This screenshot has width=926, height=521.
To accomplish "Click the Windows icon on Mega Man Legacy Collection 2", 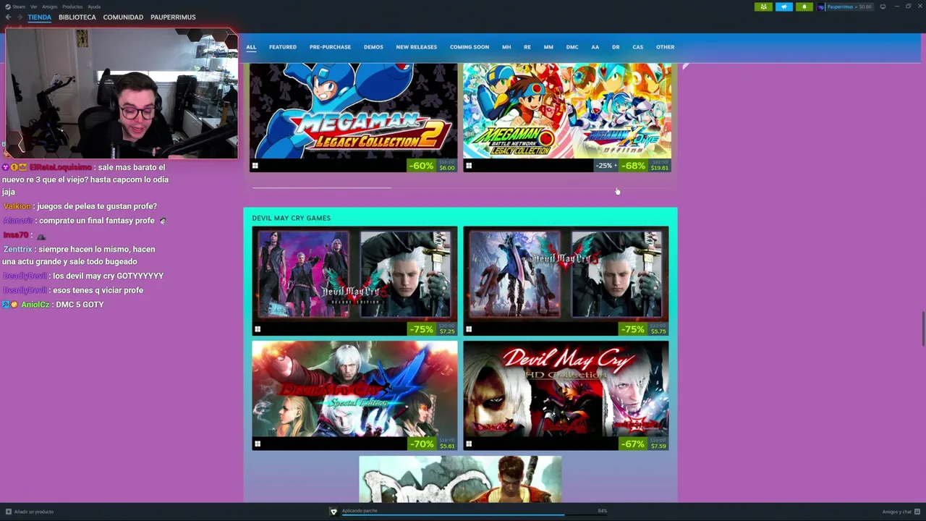I will pos(255,166).
